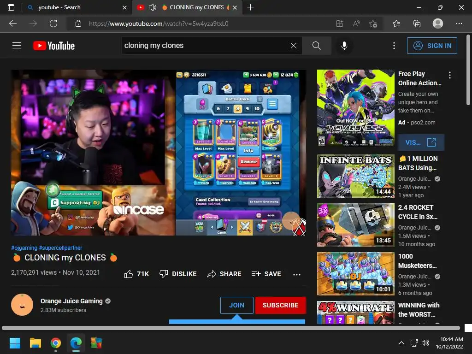This screenshot has height=354, width=472.
Task: Start voice search with microphone
Action: 344,46
